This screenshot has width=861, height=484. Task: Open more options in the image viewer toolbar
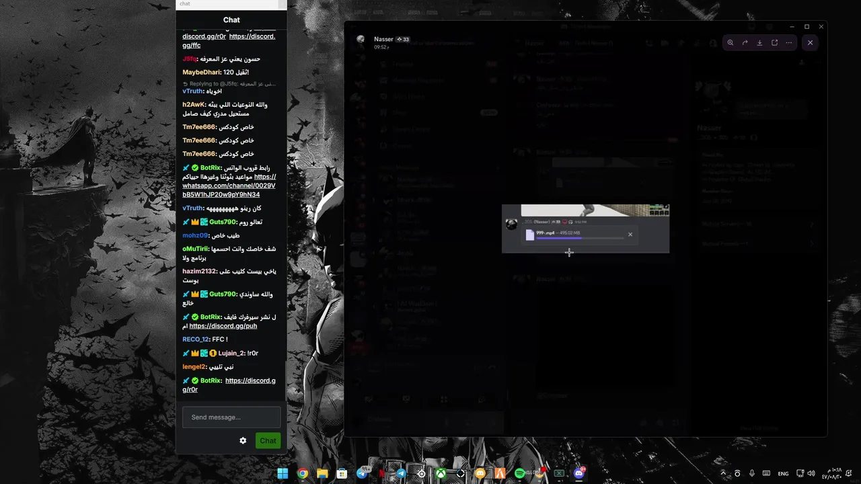click(x=789, y=42)
